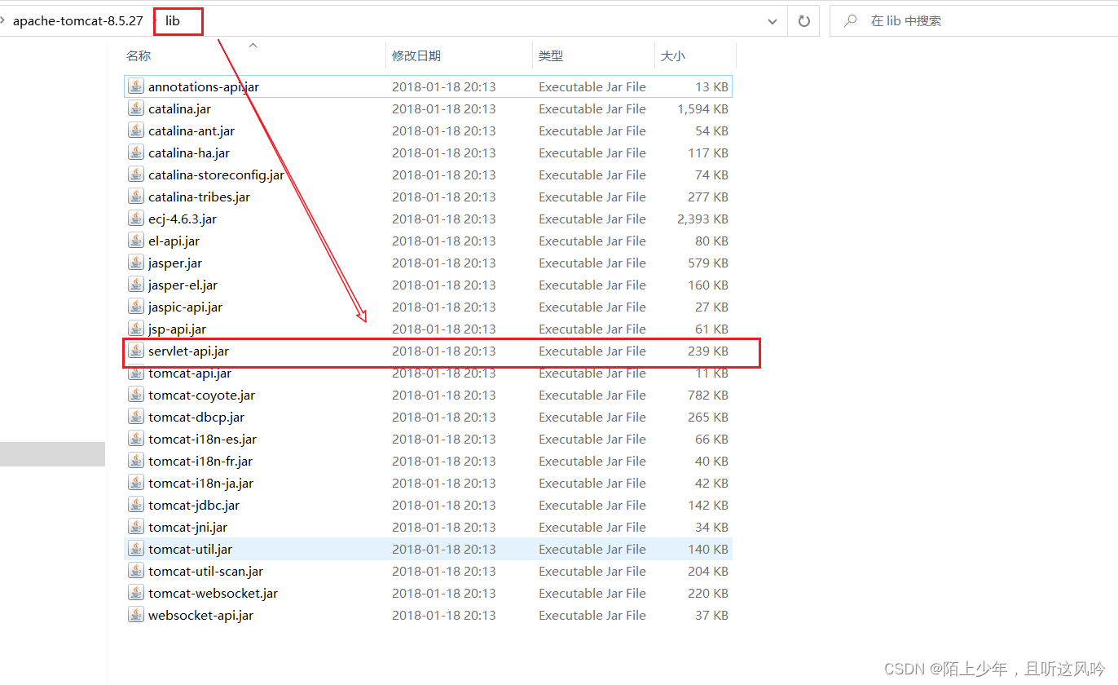Click the 579 KB size cell
This screenshot has height=685, width=1118.
pos(707,263)
